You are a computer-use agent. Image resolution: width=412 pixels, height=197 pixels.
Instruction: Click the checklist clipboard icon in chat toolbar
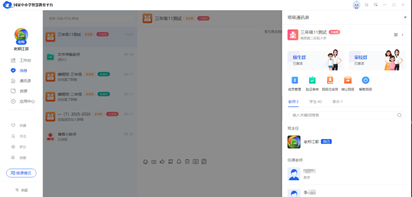click(204, 161)
